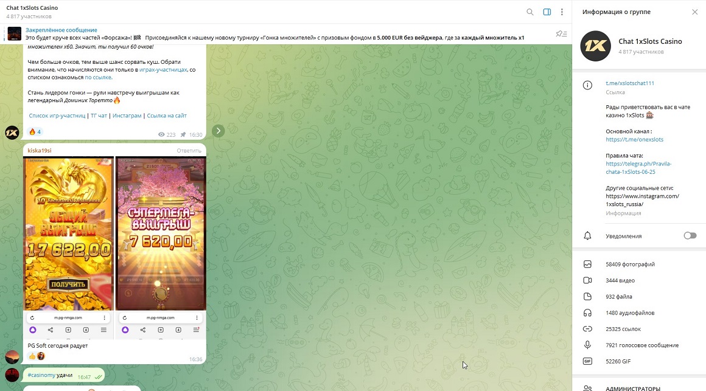Open the three-dot chat menu
Viewport: 706px width, 391px height.
click(x=562, y=12)
